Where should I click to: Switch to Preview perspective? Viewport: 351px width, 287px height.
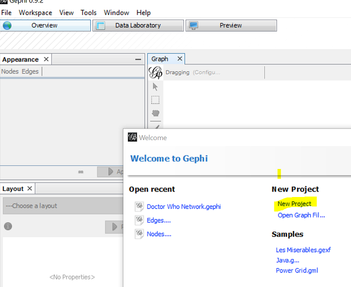(231, 25)
